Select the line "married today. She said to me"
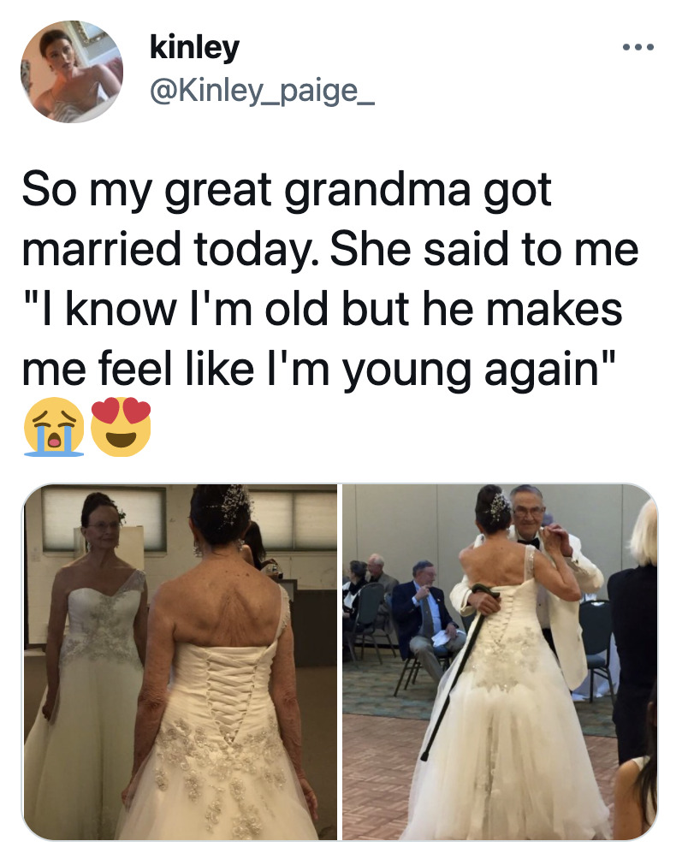 (330, 251)
